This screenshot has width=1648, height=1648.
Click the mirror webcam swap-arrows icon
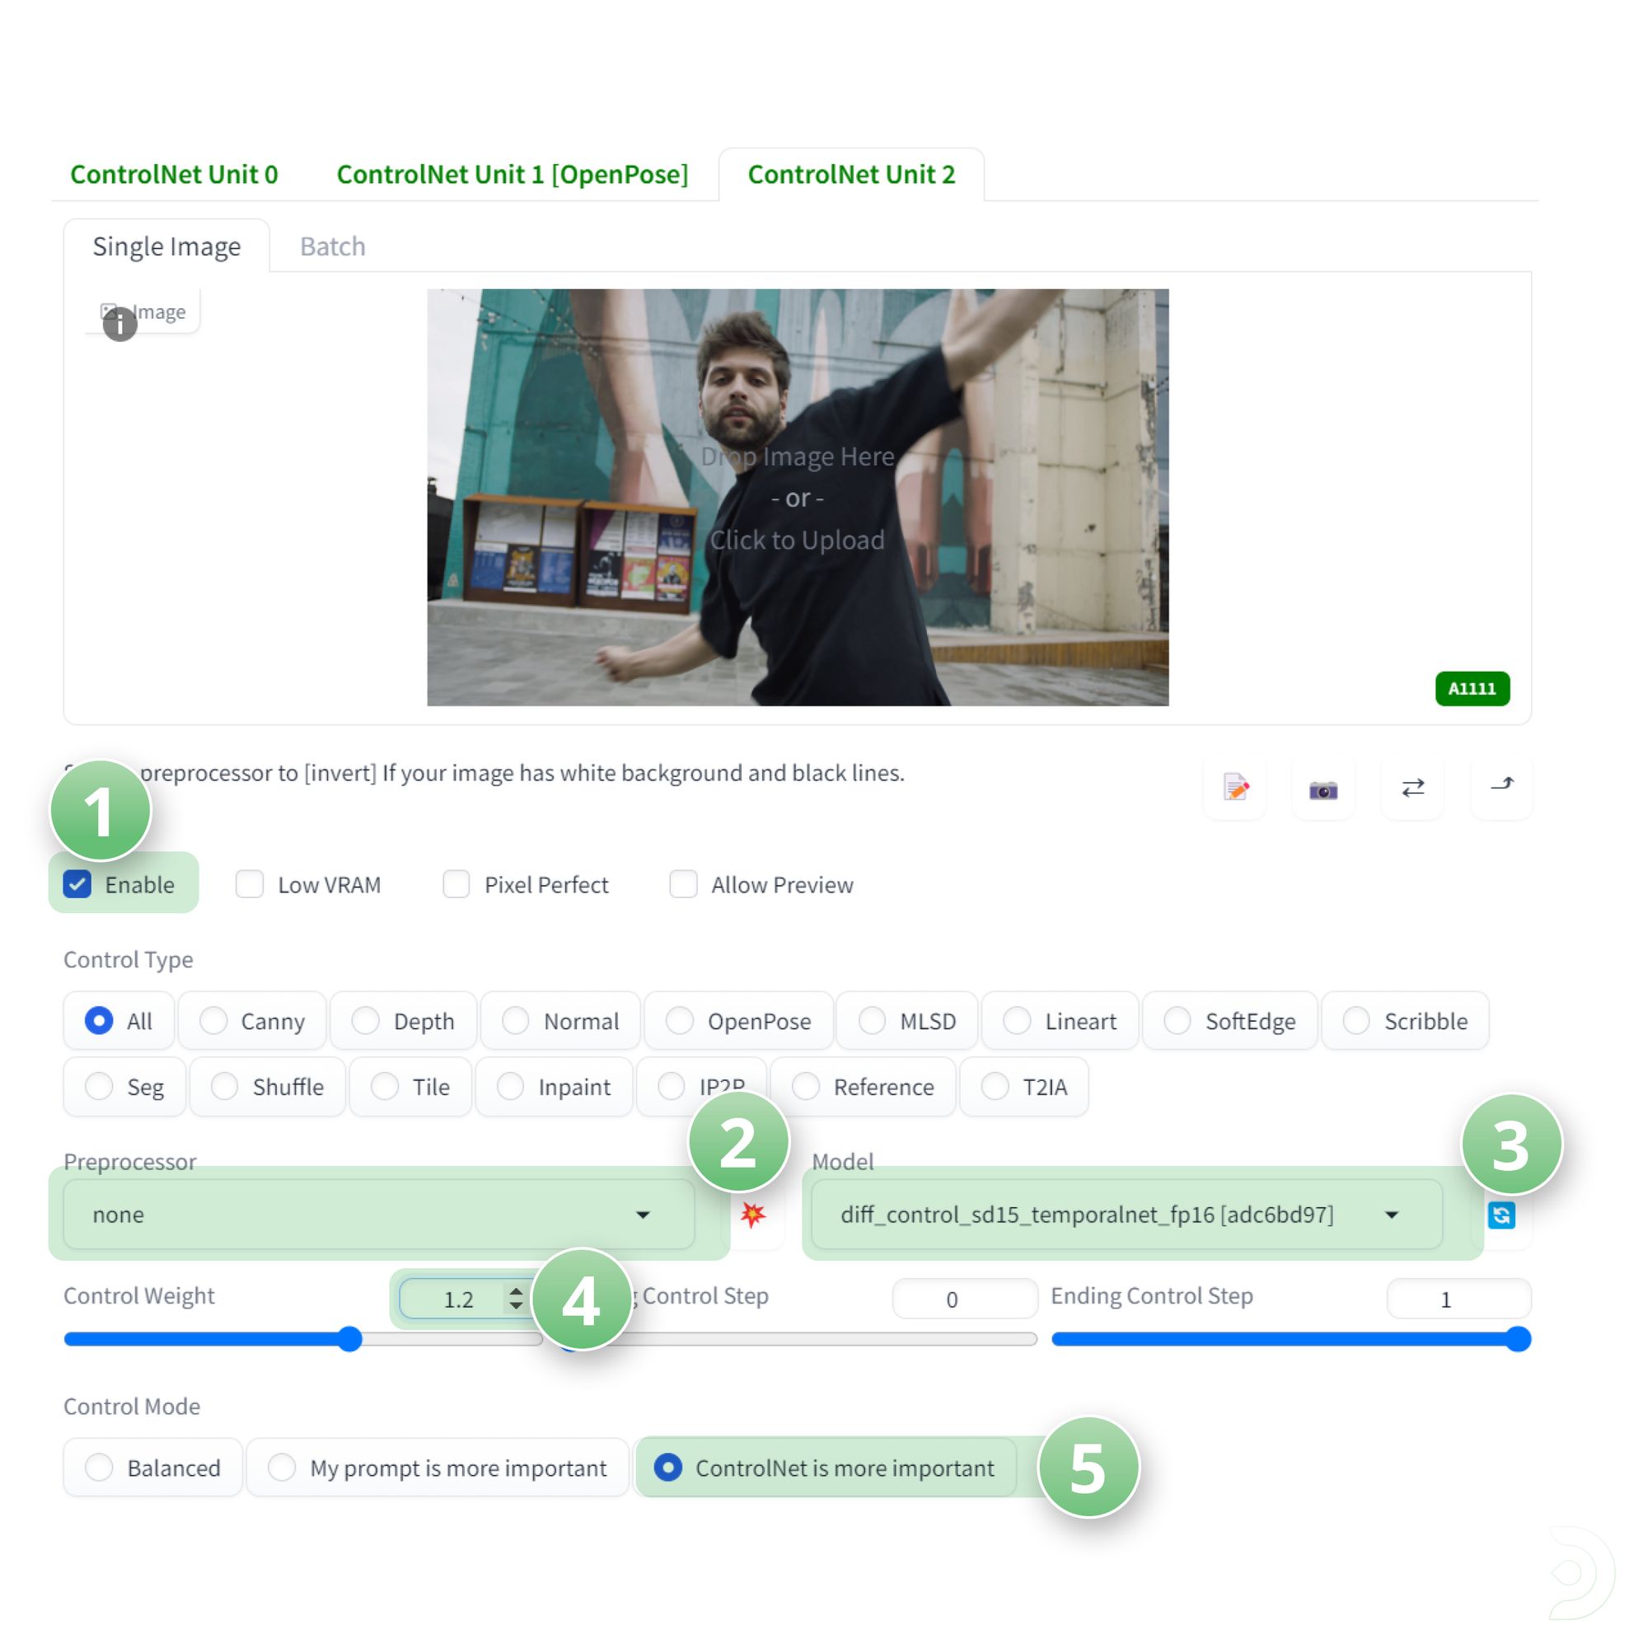(x=1412, y=786)
